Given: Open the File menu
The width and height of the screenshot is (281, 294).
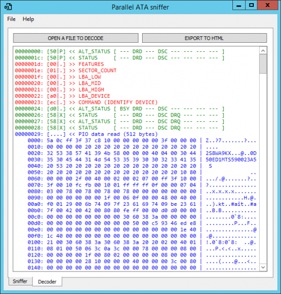Looking at the screenshot, I should coord(11,19).
